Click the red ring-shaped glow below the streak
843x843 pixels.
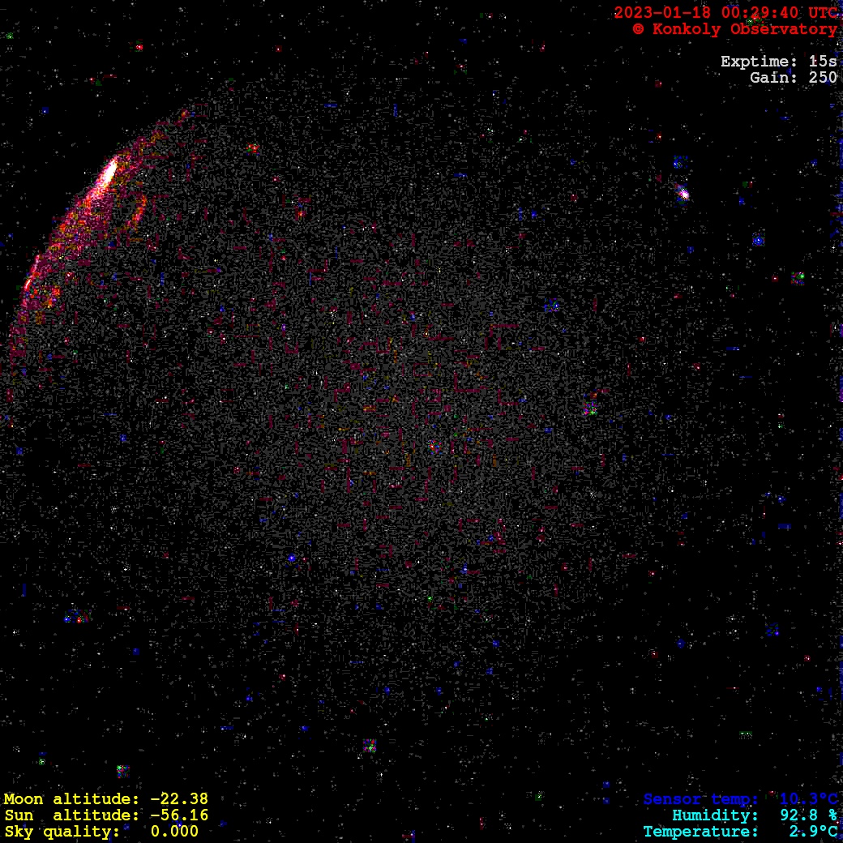click(x=131, y=211)
